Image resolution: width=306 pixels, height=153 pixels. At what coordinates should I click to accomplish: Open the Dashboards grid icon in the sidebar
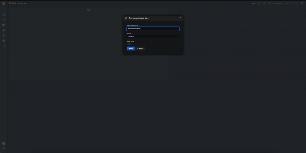coord(4,25)
